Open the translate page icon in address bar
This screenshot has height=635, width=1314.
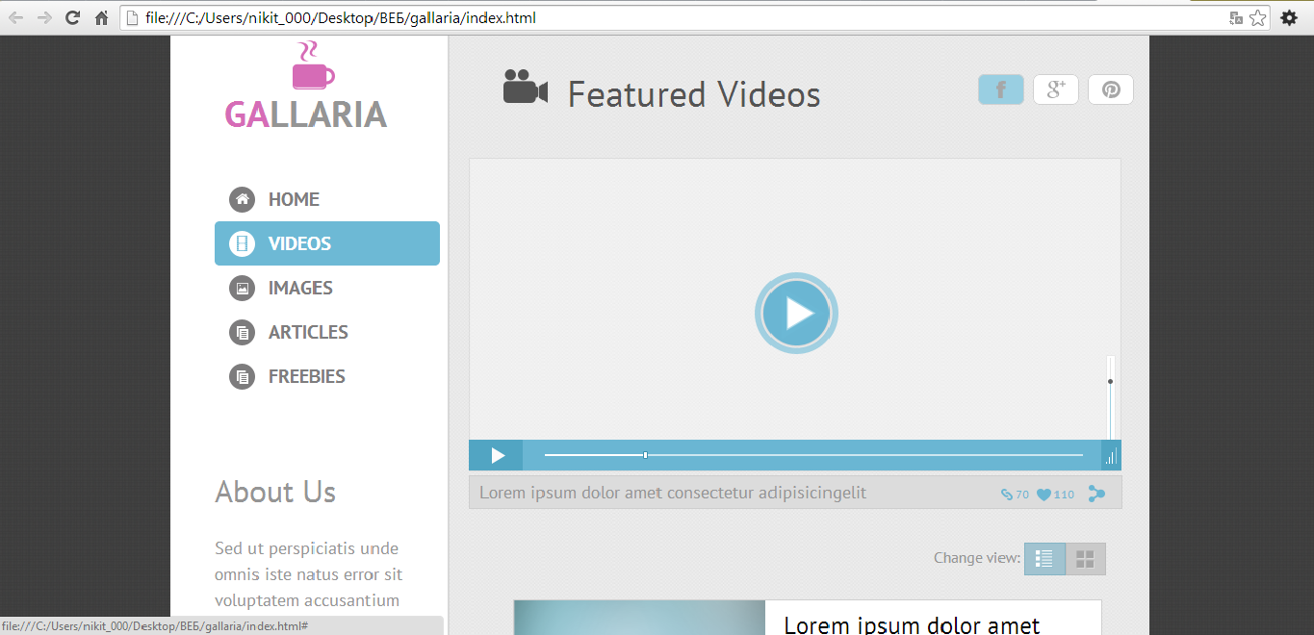click(x=1236, y=17)
